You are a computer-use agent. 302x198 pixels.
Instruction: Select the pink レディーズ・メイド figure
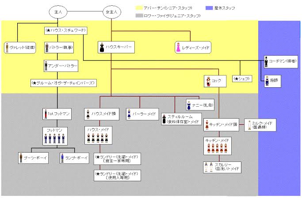[179, 47]
